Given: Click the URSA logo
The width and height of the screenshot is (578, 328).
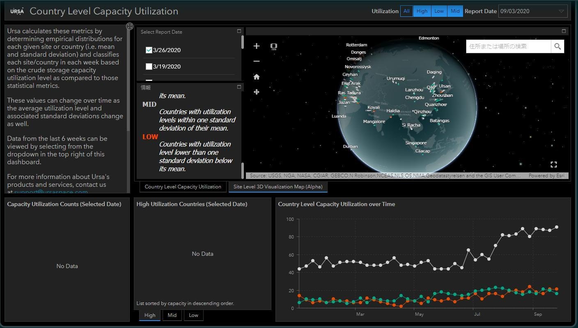Looking at the screenshot, I should tap(17, 11).
